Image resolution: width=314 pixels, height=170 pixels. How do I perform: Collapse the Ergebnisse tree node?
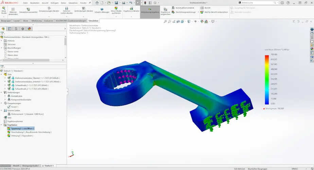pos(1,125)
